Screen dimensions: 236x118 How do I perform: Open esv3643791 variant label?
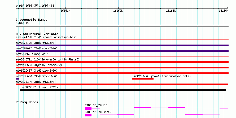click(47, 59)
